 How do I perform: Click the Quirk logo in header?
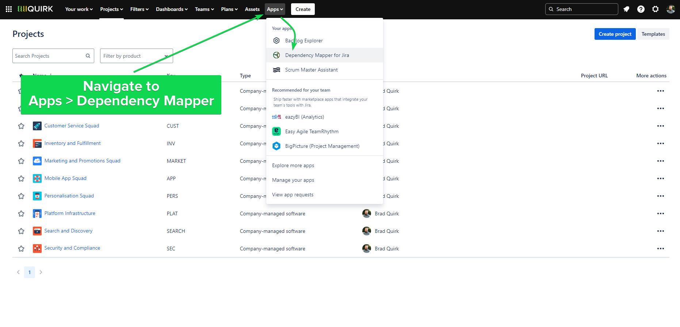[35, 9]
